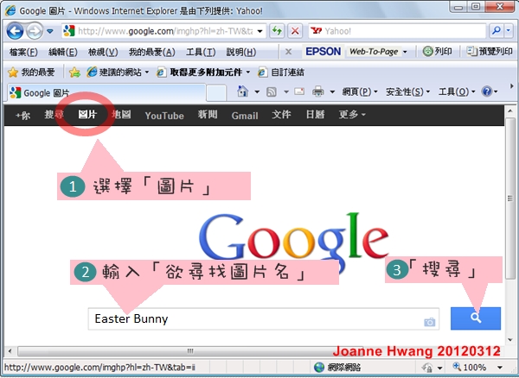Open the 說明(H) menu
Viewport: 519px width, 378px height.
[241, 52]
